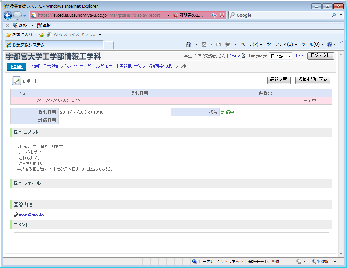This screenshot has width=347, height=268.
Task: Click the browser back arrow button
Action: coord(8,15)
